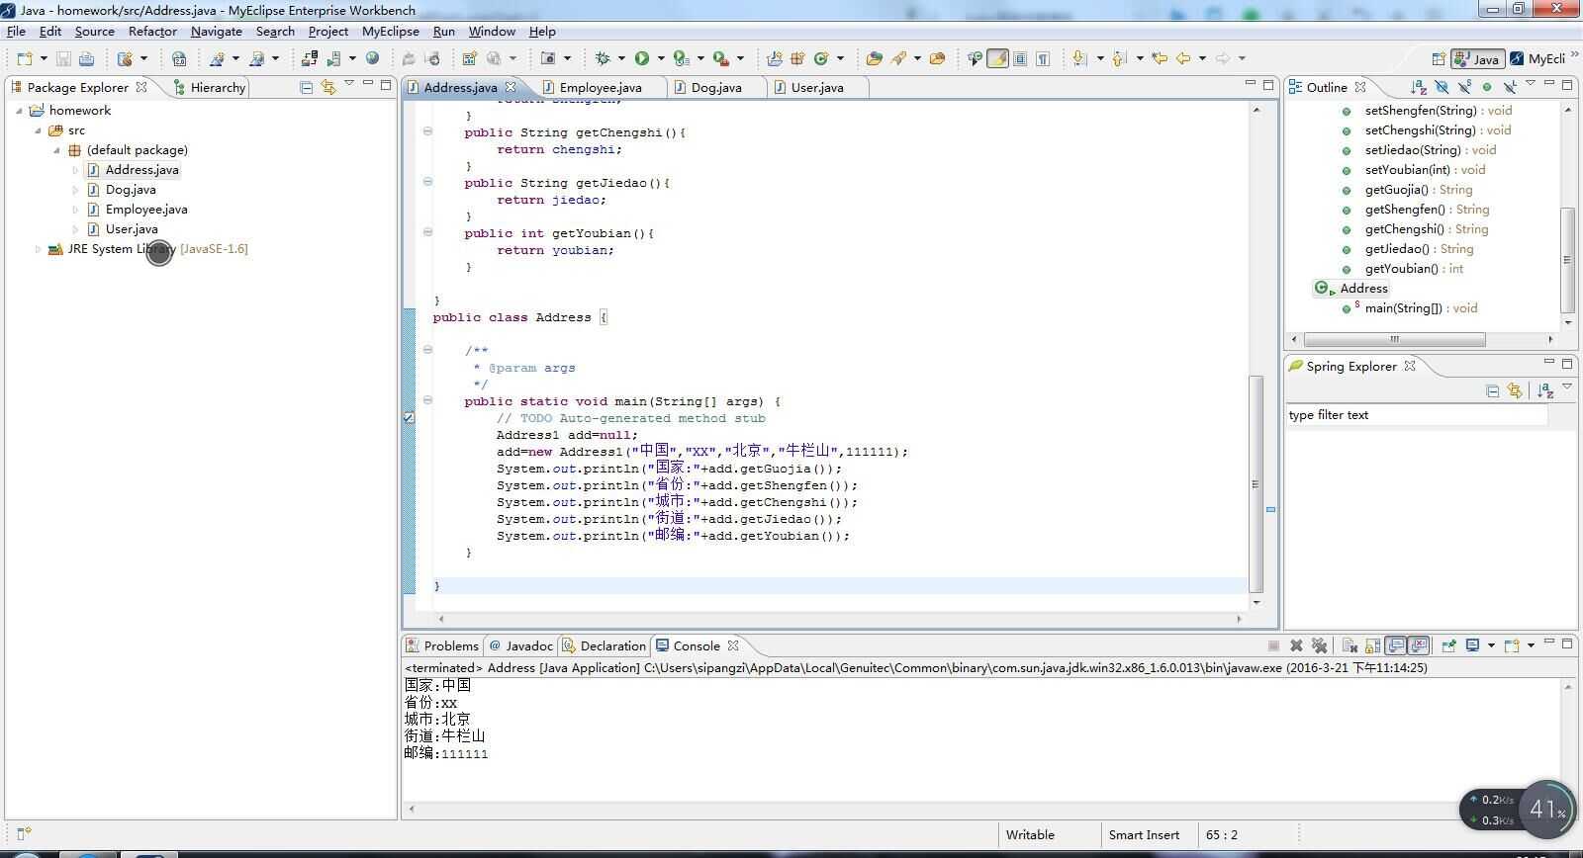
Task: Click Remove All Terminated Launches in Console
Action: click(x=1319, y=645)
